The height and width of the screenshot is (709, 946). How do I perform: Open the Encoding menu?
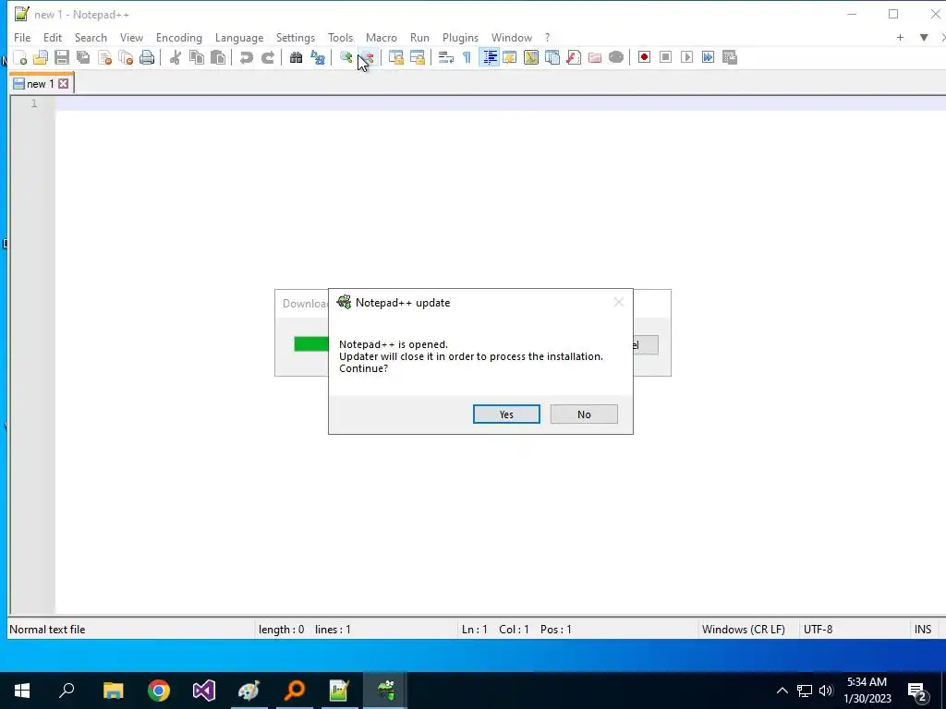pyautogui.click(x=179, y=37)
